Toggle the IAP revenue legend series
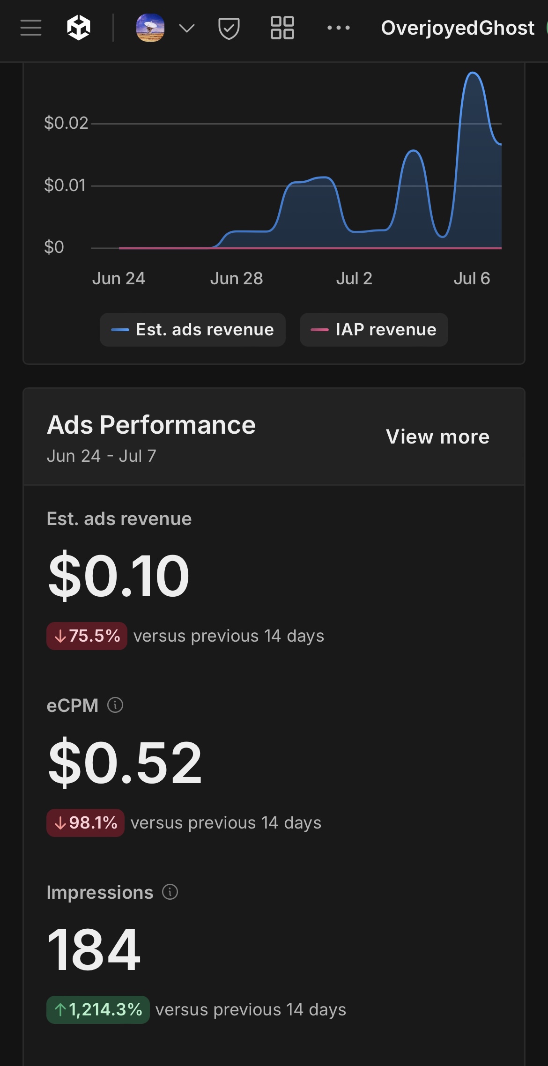548x1066 pixels. coord(374,330)
